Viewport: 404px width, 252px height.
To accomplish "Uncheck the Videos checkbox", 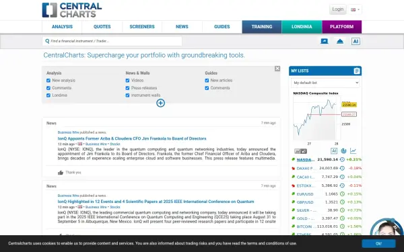I will coord(127,81).
